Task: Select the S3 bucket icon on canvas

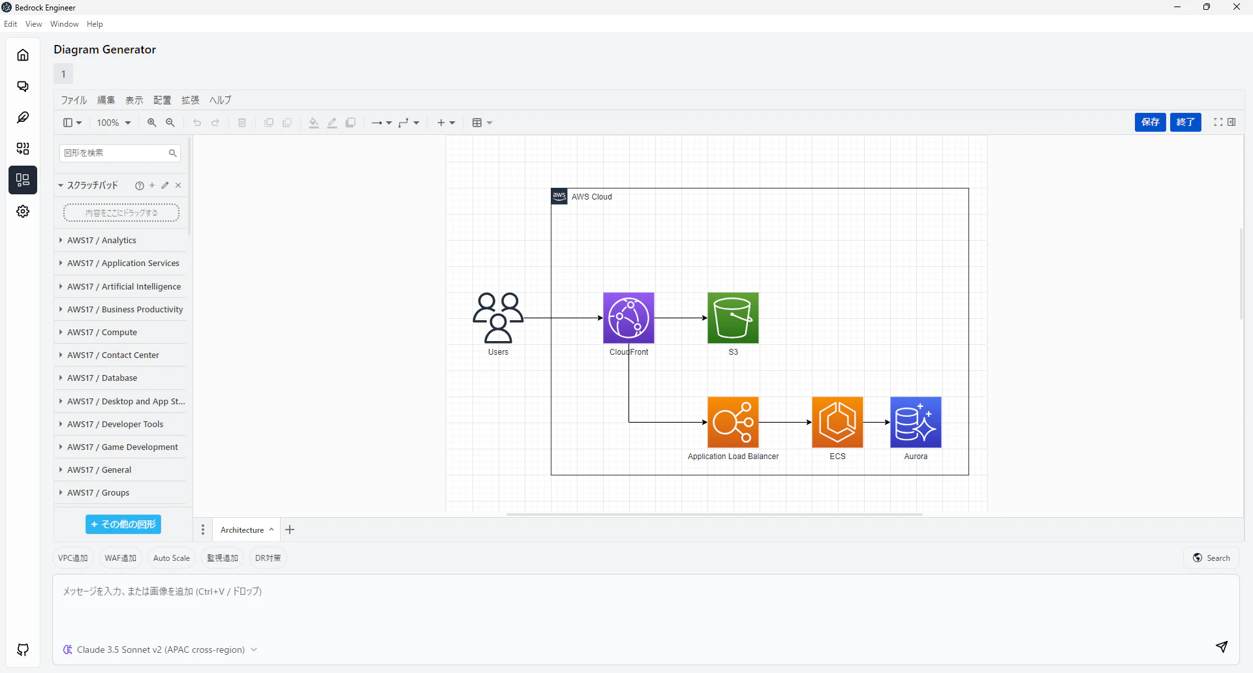Action: [x=734, y=318]
